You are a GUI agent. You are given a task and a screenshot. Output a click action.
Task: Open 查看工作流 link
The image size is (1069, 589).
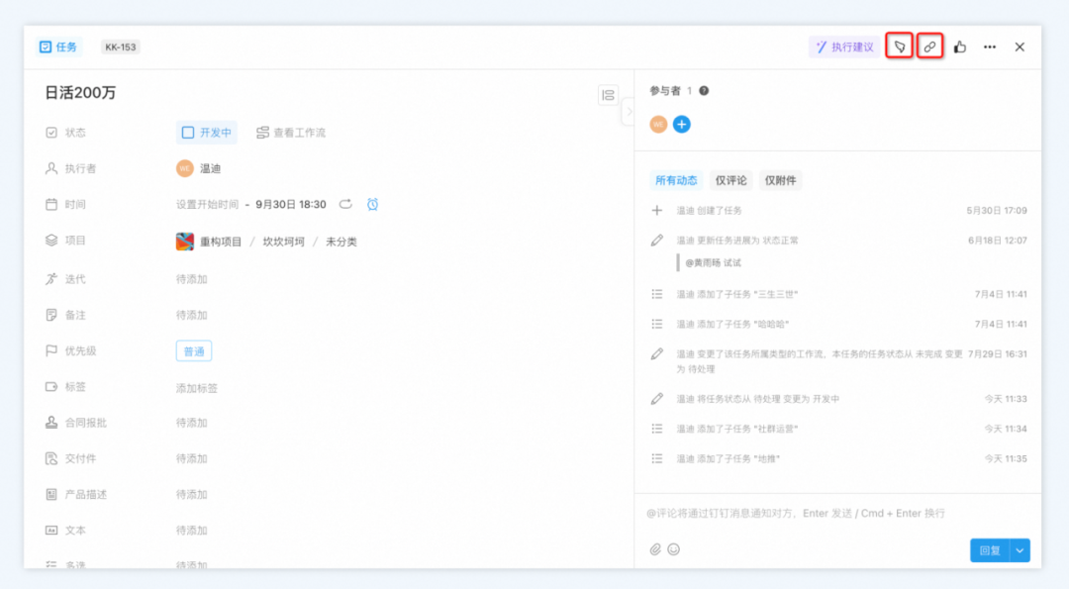[x=291, y=133]
